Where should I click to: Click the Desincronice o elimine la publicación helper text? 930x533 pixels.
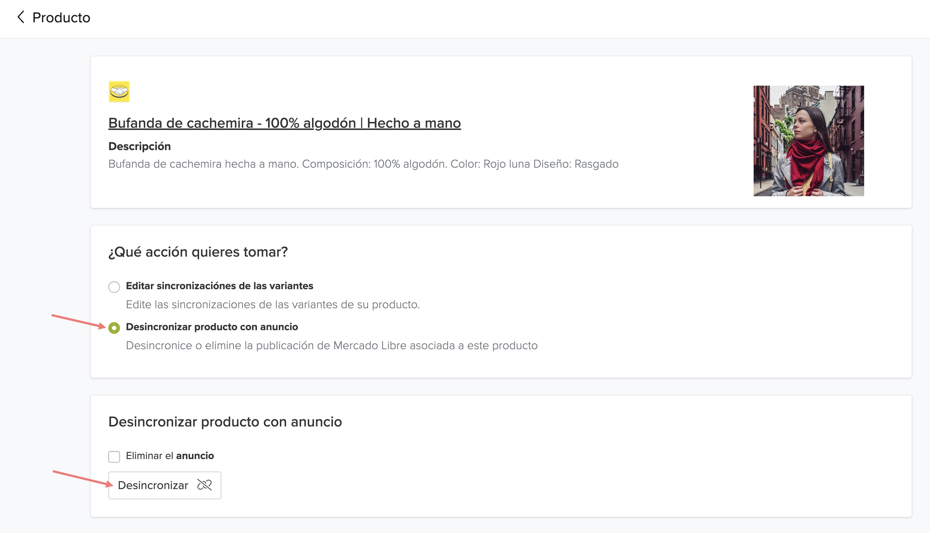pos(331,346)
